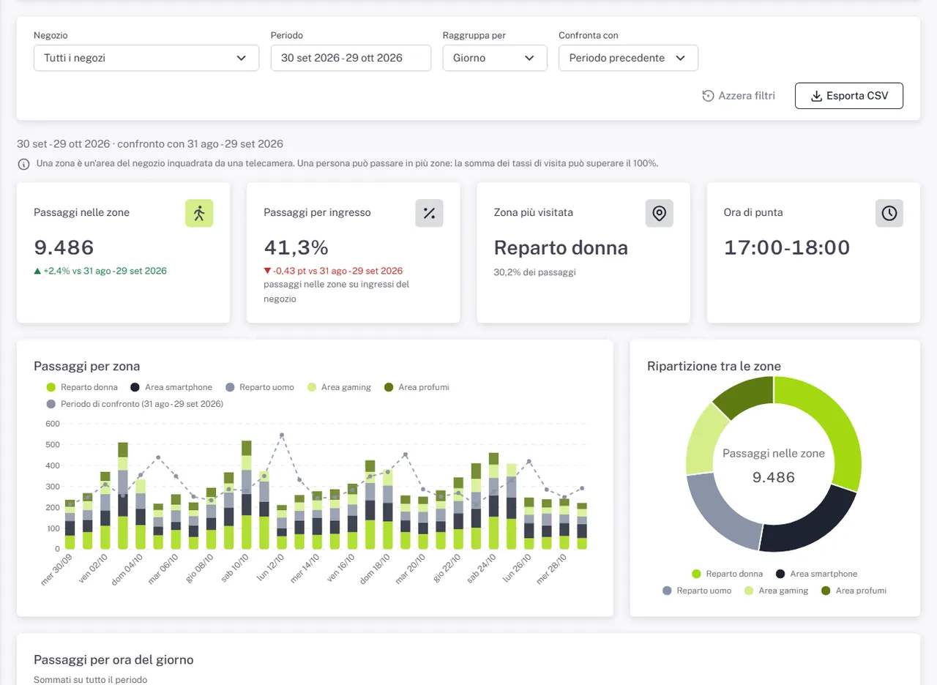Click the info icon beside the zone explanation

click(24, 164)
